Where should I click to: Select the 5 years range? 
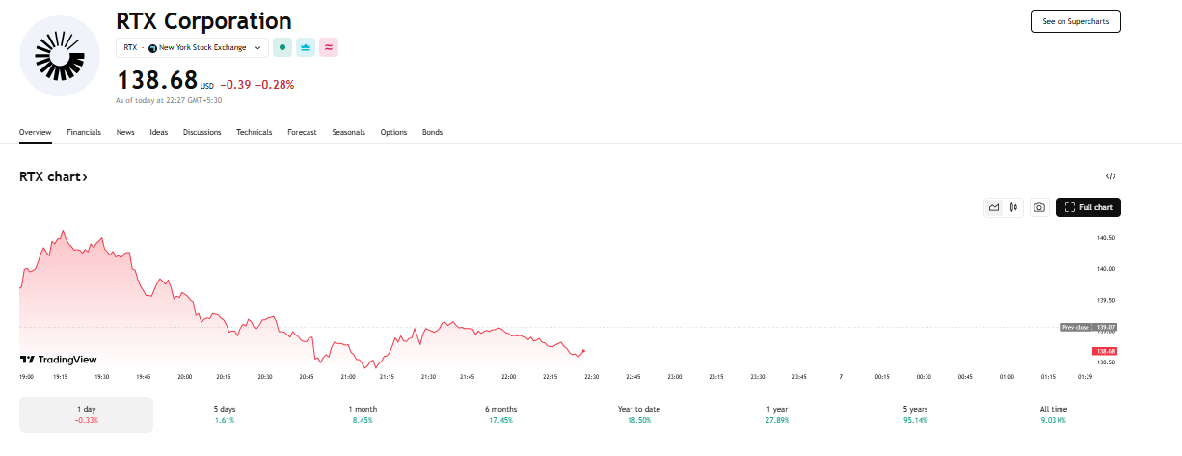[916, 415]
